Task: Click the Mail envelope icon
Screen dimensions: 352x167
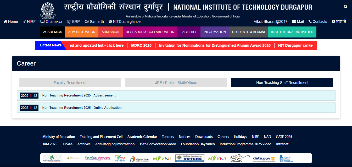Action: coord(294,21)
